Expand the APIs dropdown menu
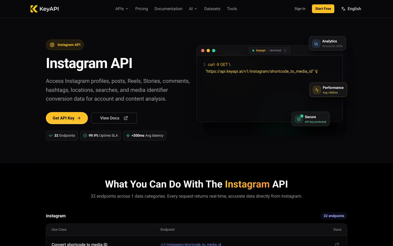The height and width of the screenshot is (246, 393). point(122,9)
